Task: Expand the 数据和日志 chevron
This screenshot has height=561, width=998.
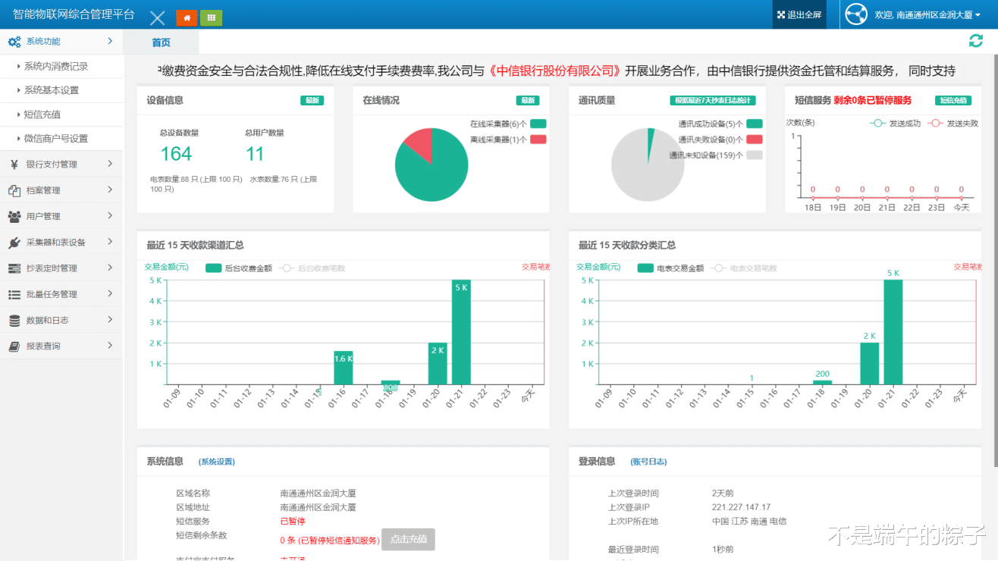Action: pyautogui.click(x=110, y=319)
